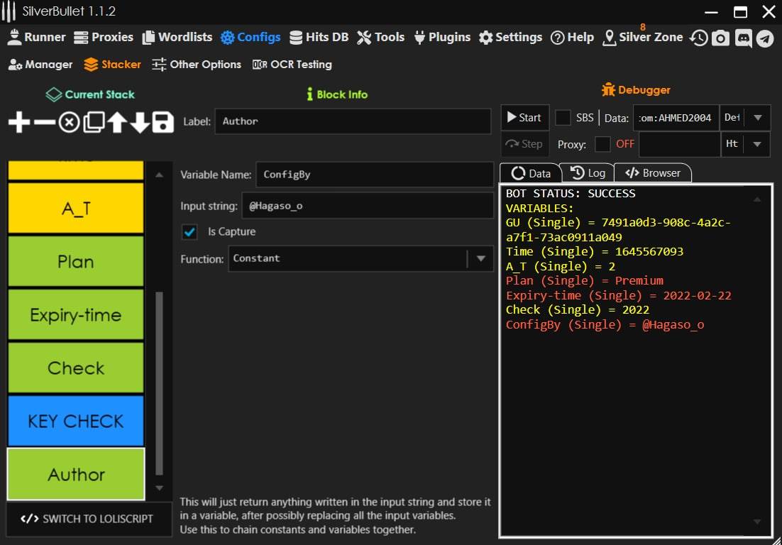Open the Wordlists menu
The height and width of the screenshot is (545, 782).
pos(177,38)
